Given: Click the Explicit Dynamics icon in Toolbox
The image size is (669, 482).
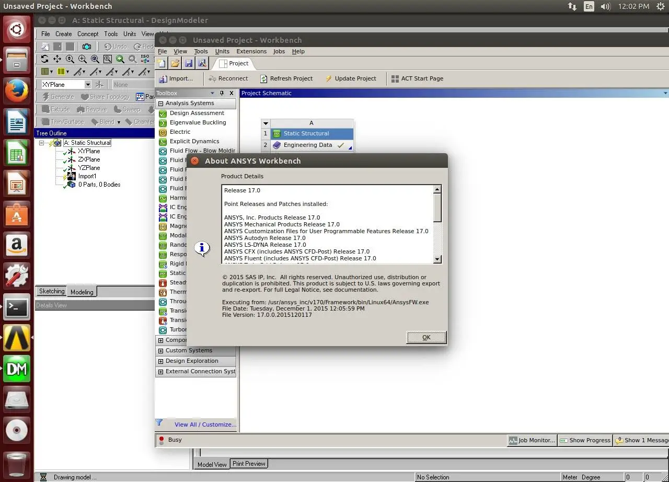Looking at the screenshot, I should pos(163,142).
